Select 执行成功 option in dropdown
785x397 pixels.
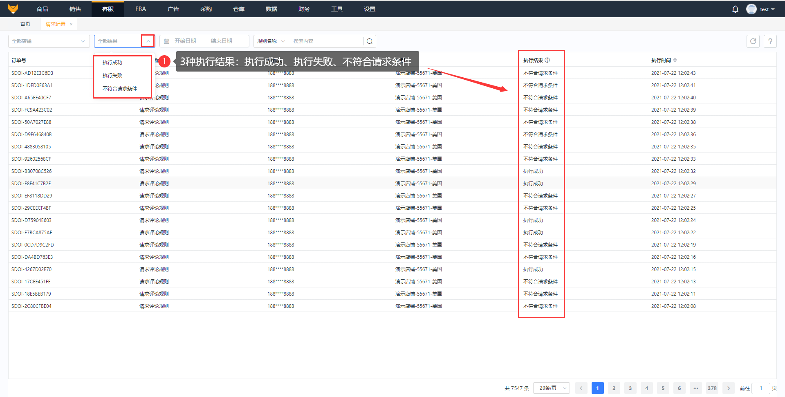[x=112, y=63]
